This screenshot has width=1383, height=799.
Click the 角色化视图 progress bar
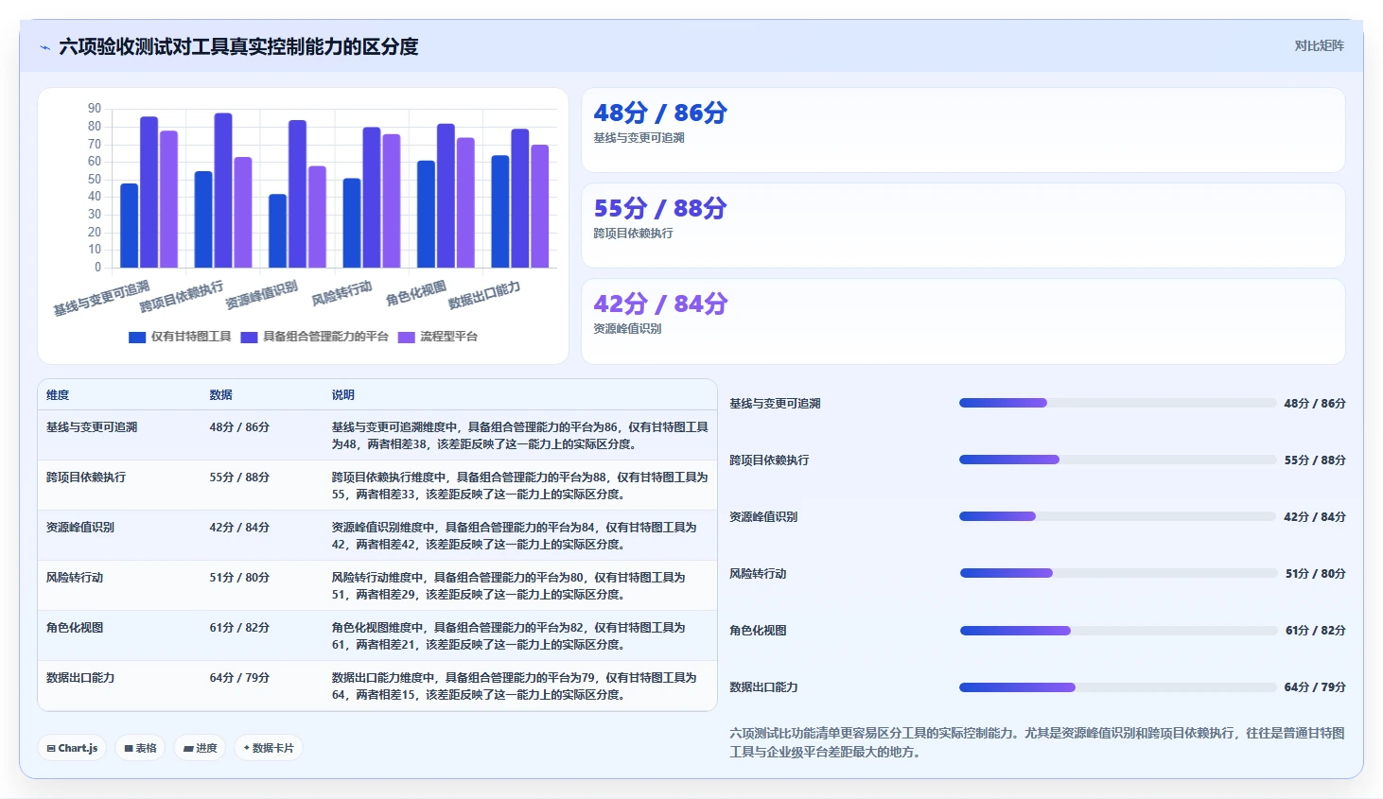click(1118, 630)
